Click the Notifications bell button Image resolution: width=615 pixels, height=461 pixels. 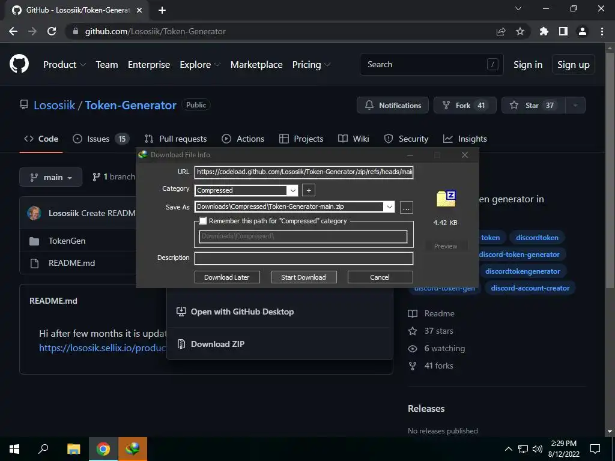click(x=393, y=105)
